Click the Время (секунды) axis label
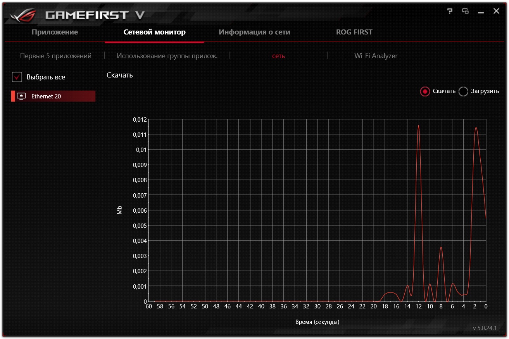This screenshot has height=339, width=509. tap(317, 322)
